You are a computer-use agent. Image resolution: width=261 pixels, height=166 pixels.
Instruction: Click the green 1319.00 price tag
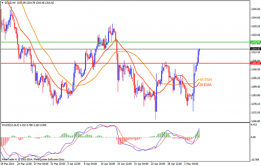point(256,42)
